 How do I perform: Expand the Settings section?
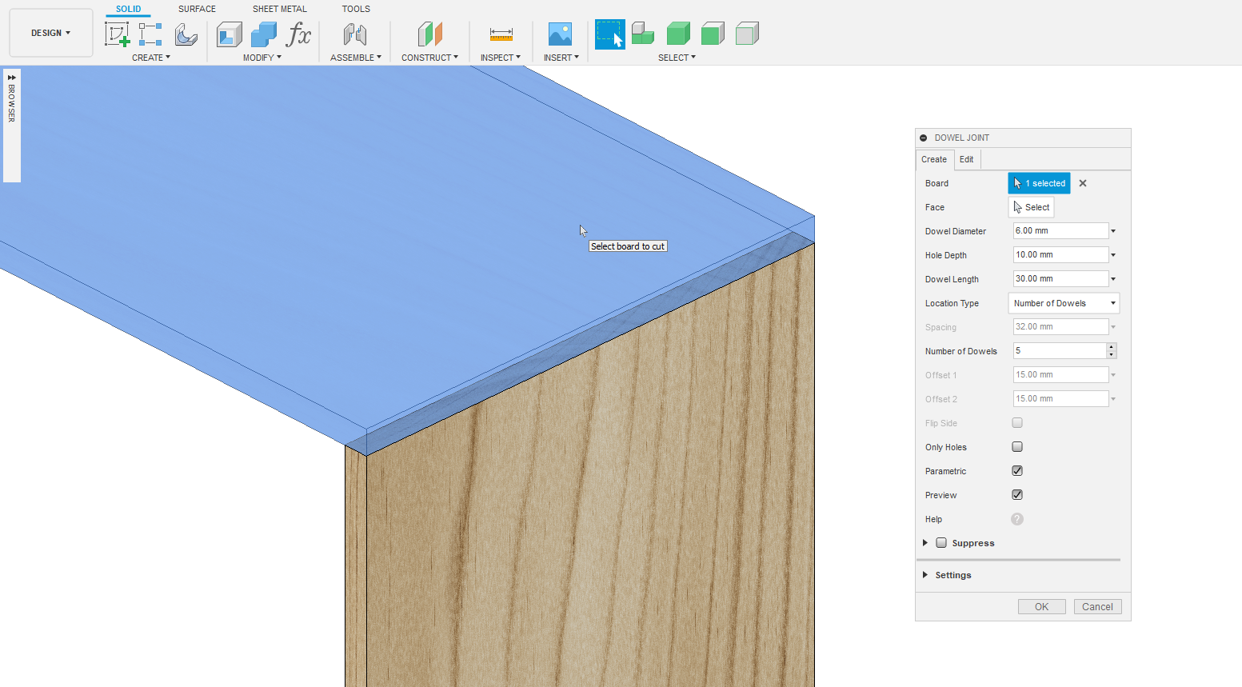click(952, 575)
